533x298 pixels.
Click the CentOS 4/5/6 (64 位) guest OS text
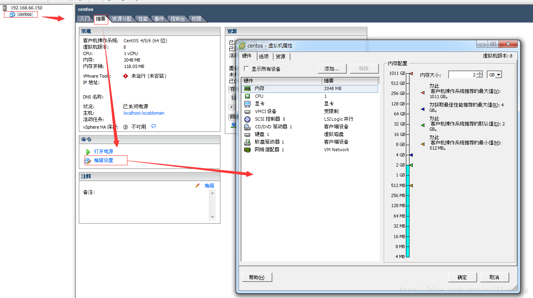point(145,41)
